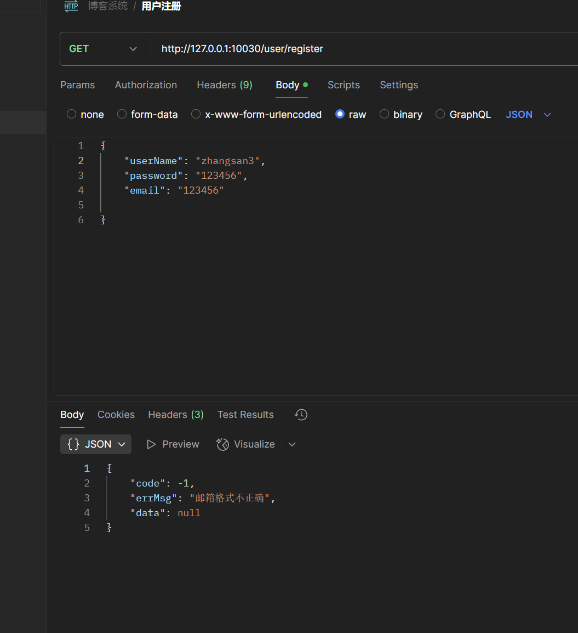Open the request Body tab
This screenshot has width=578, height=633.
pyautogui.click(x=291, y=85)
